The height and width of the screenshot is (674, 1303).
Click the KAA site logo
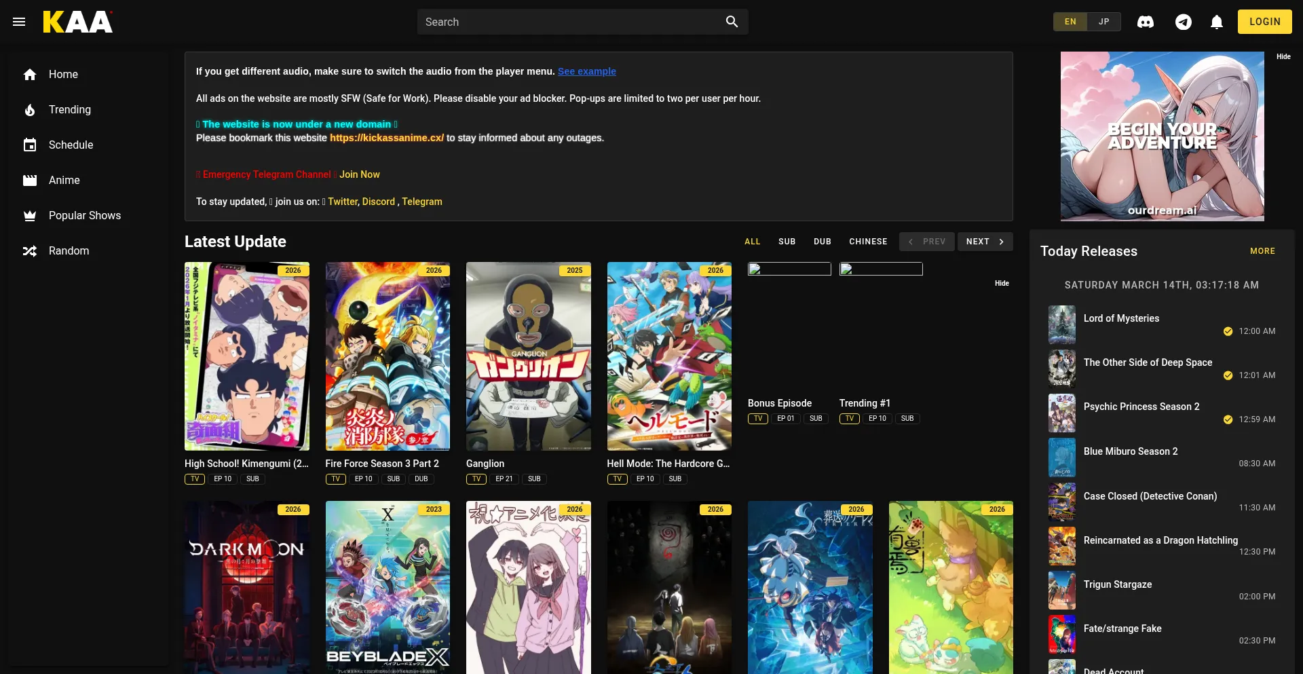pos(78,22)
